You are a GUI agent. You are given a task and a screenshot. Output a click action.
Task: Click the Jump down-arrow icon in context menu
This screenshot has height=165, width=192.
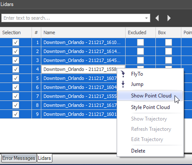123,84
